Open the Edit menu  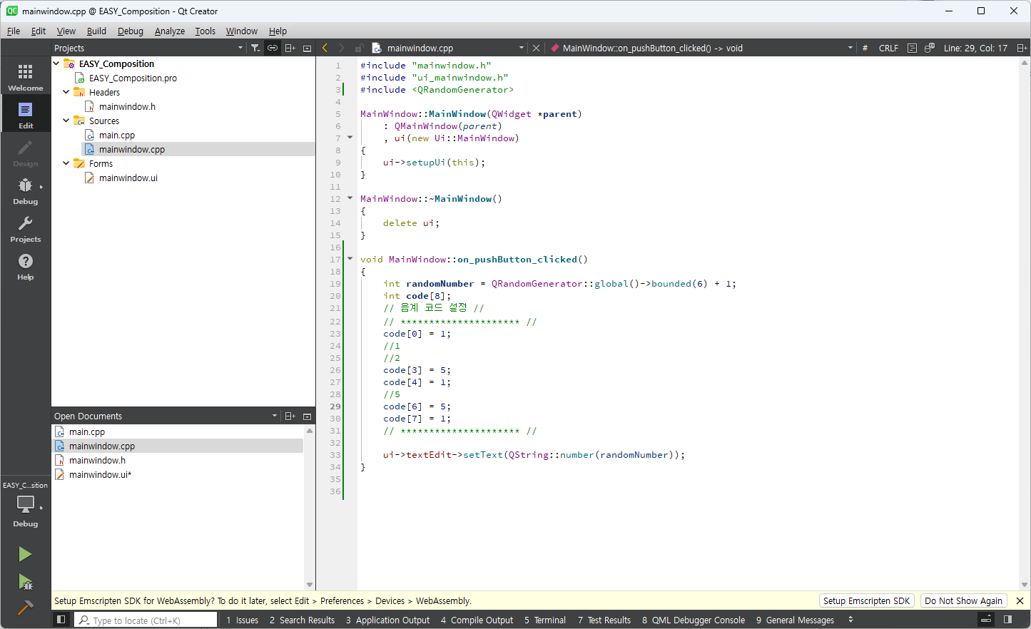click(39, 31)
